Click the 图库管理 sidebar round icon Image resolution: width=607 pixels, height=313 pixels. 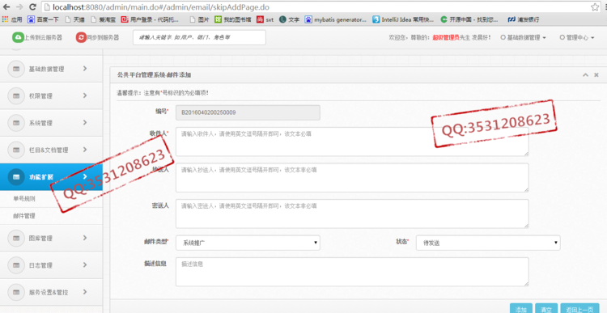pyautogui.click(x=16, y=239)
